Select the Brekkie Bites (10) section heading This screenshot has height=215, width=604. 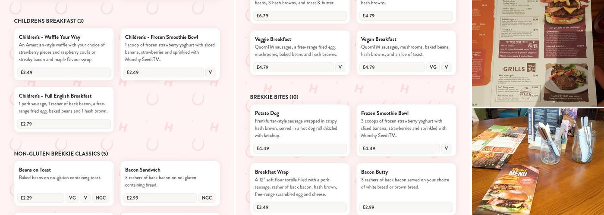pos(274,97)
